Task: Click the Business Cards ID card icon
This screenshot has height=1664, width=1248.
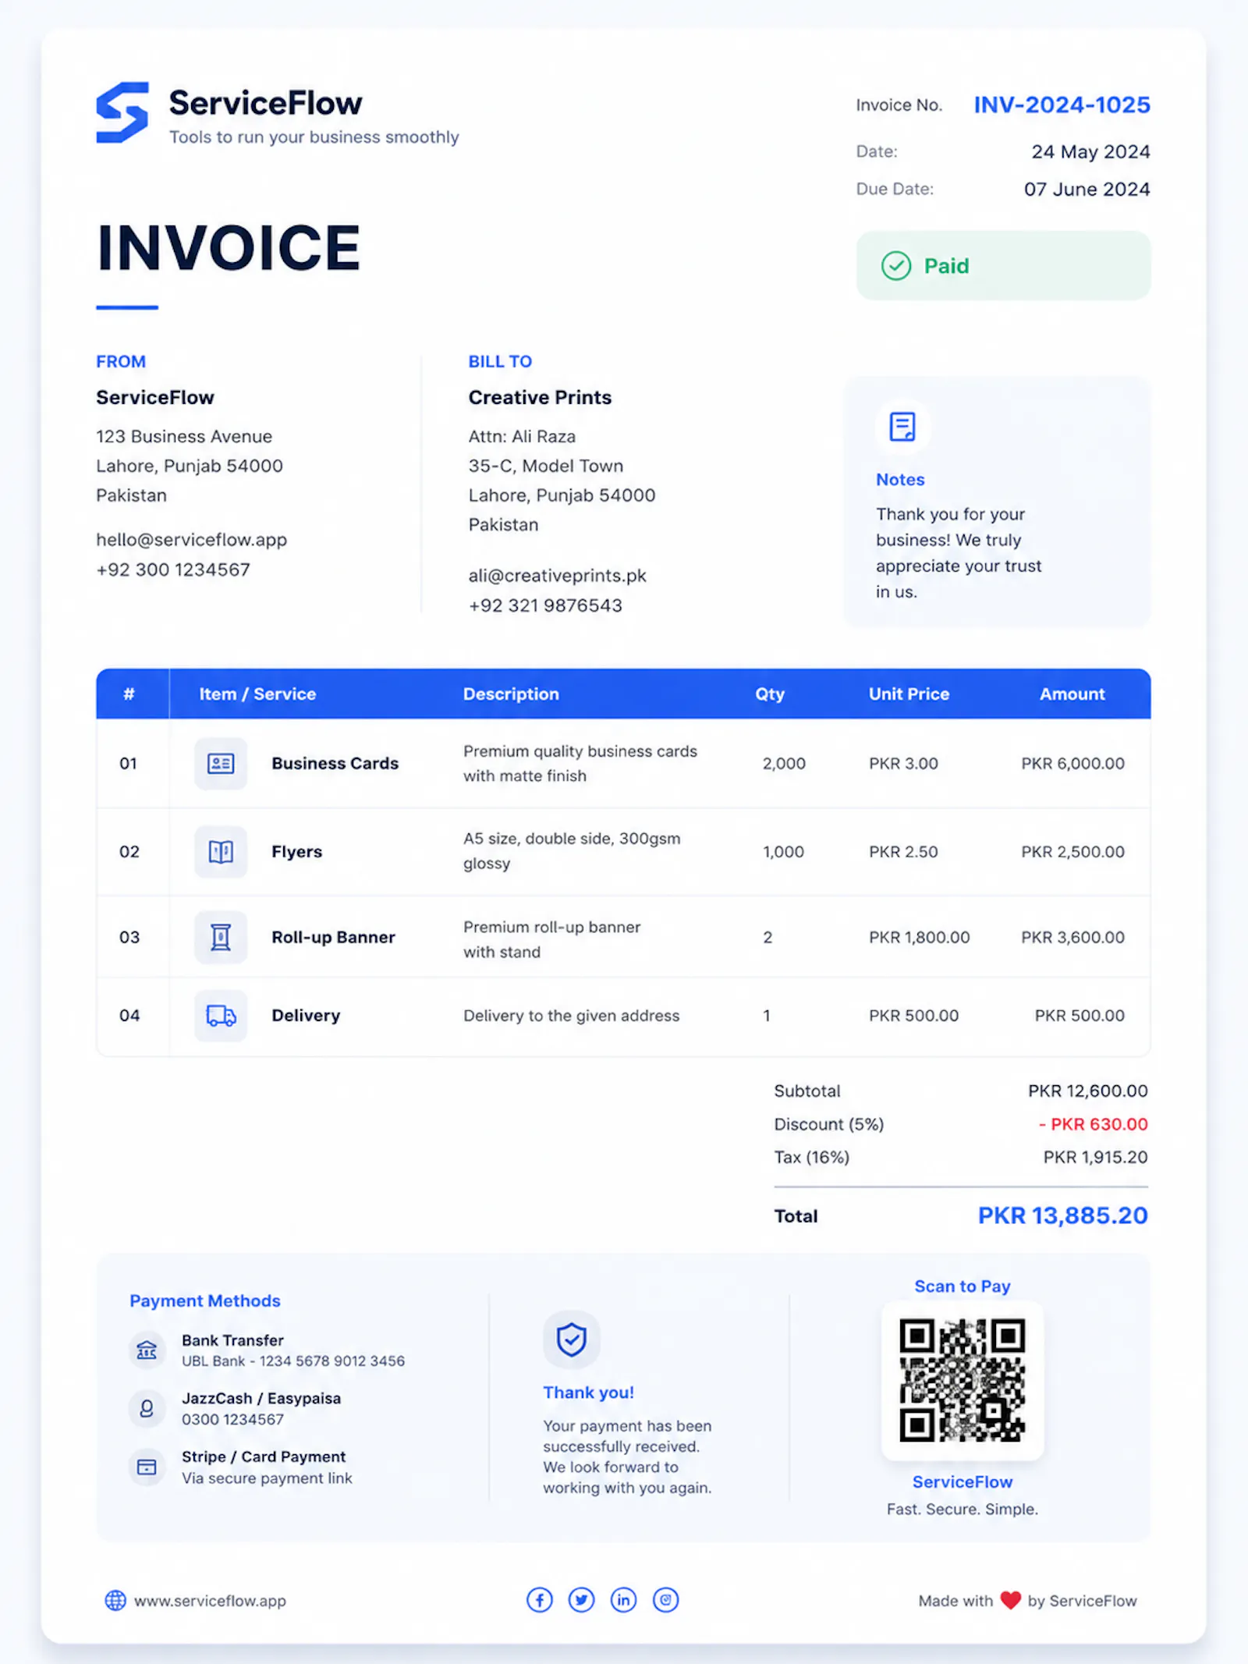Action: [x=221, y=763]
